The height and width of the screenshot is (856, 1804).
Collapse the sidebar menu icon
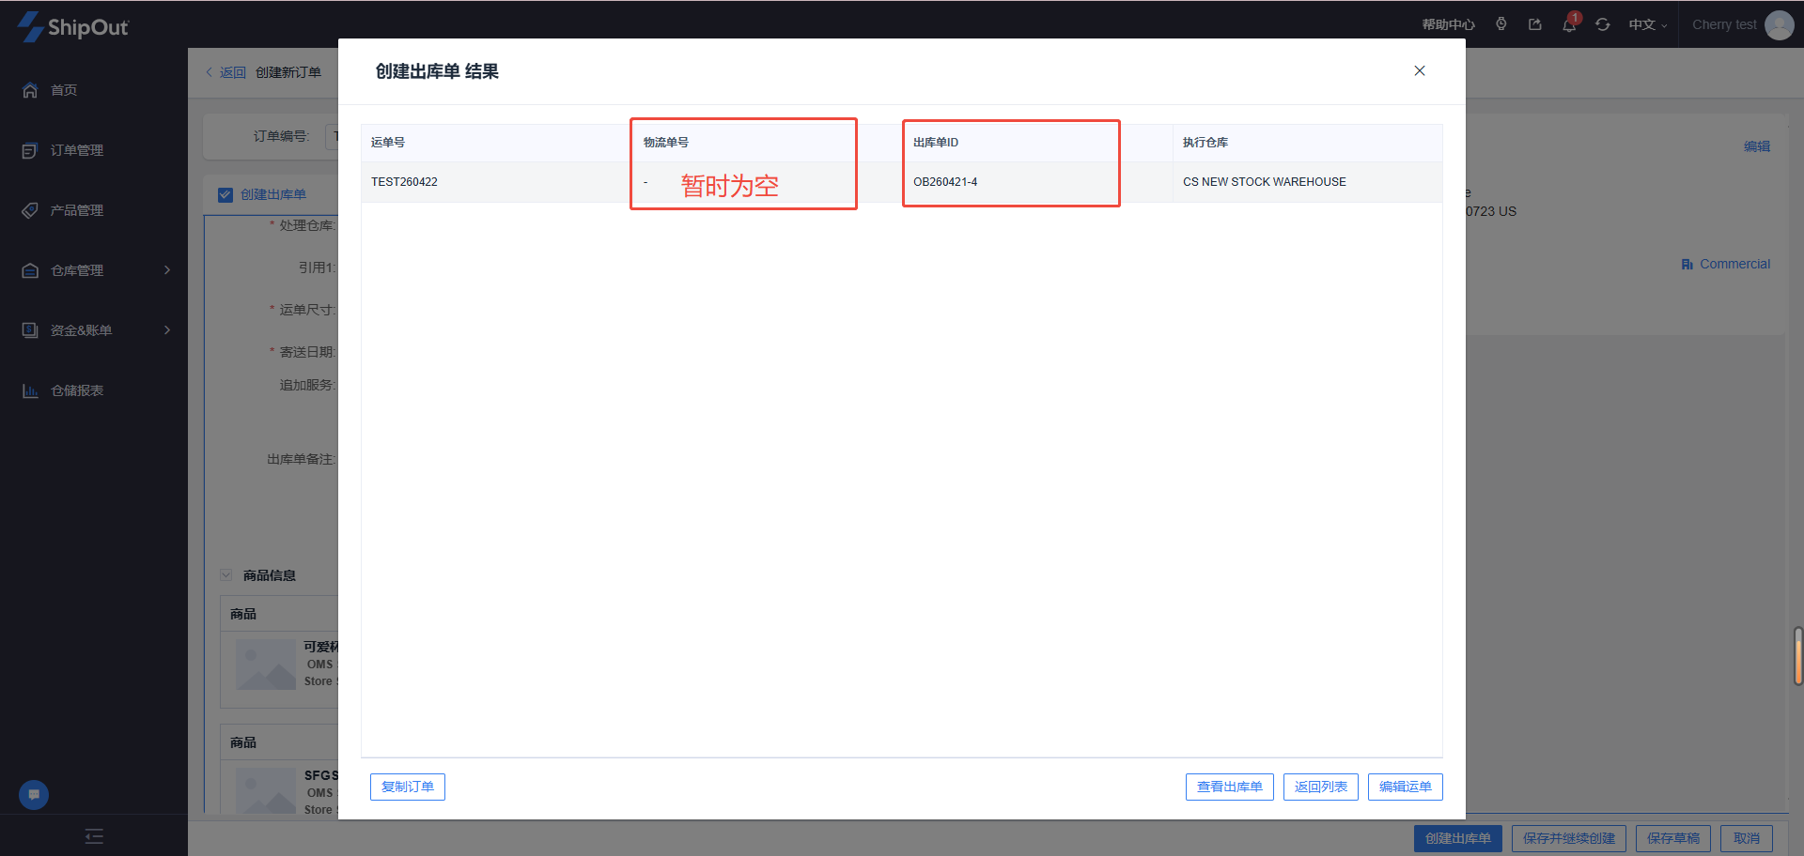pos(94,836)
